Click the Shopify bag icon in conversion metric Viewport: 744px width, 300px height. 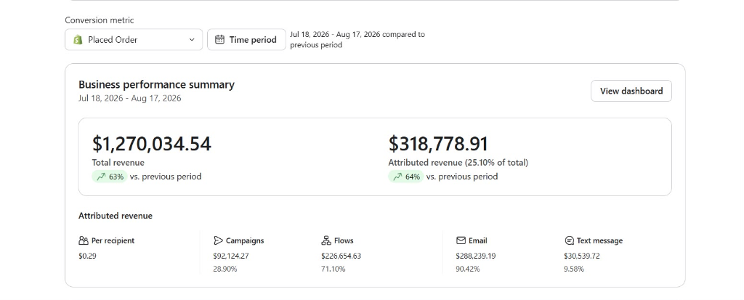pyautogui.click(x=78, y=40)
